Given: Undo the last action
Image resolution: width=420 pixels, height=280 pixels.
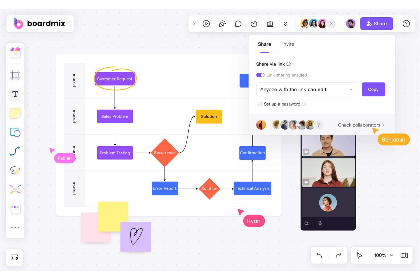Looking at the screenshot, I should 320,255.
